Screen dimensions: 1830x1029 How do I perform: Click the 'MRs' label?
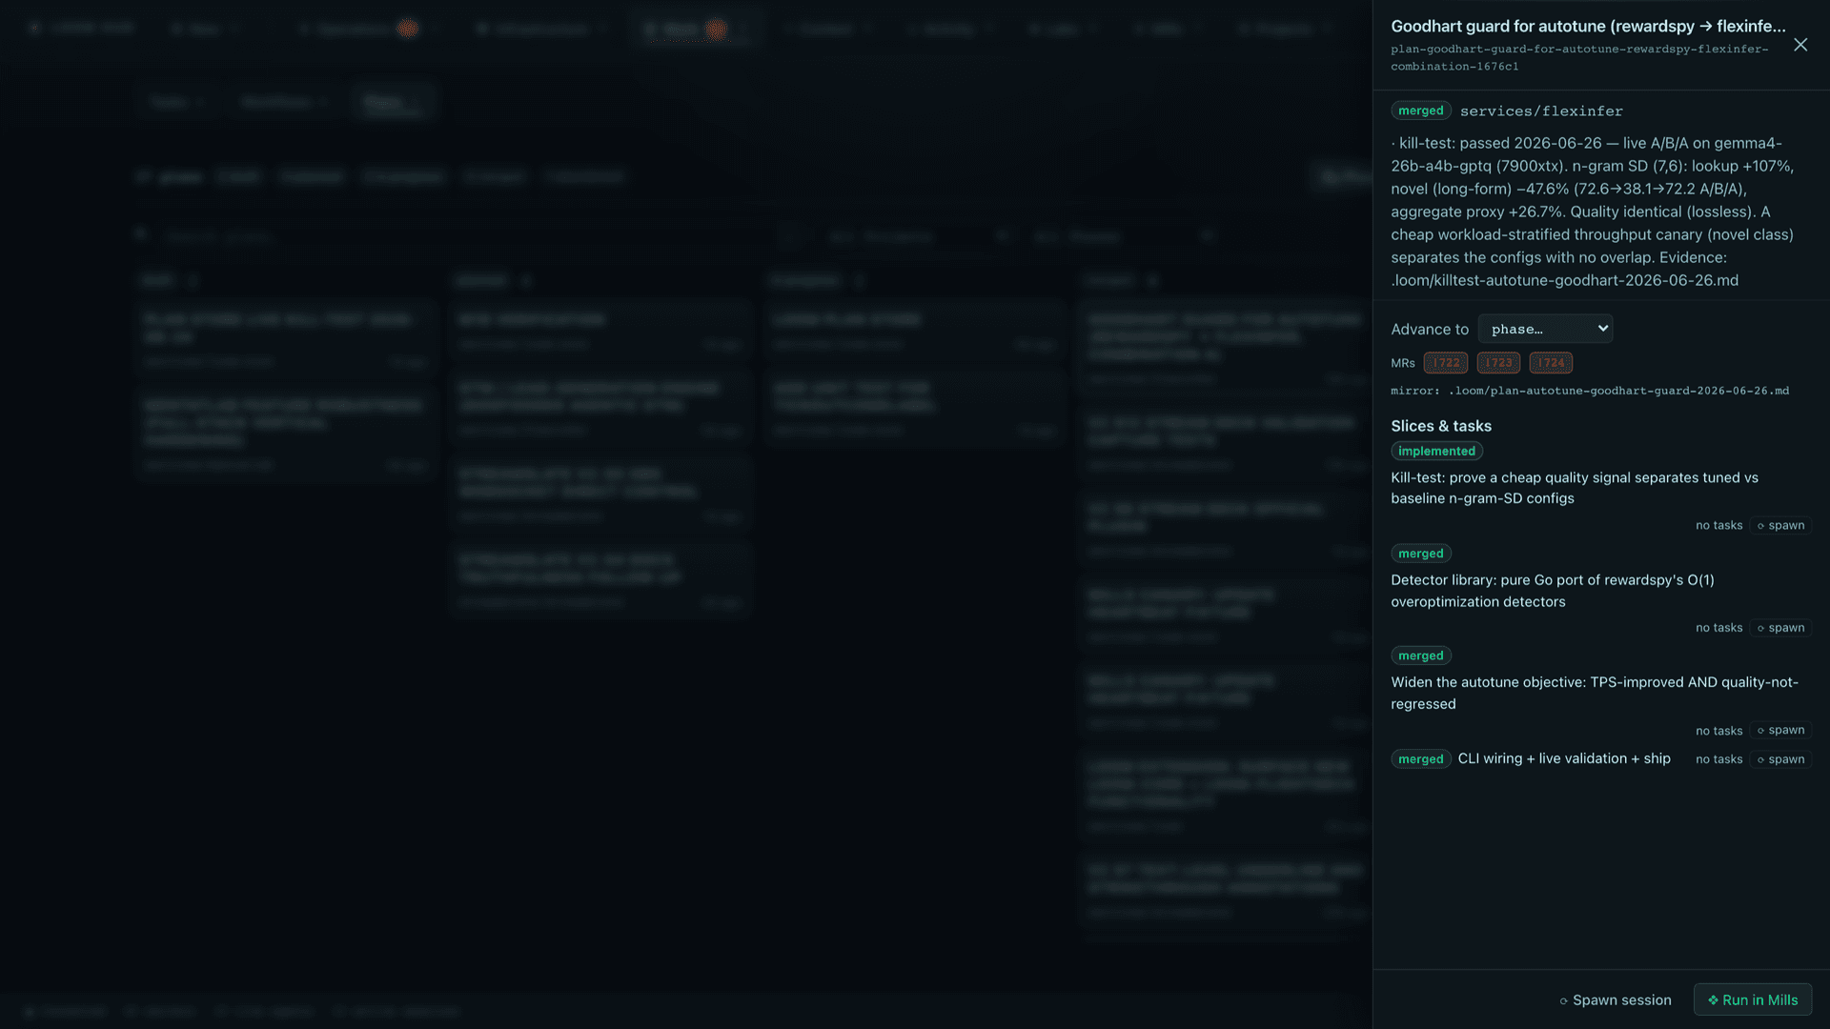(1403, 363)
